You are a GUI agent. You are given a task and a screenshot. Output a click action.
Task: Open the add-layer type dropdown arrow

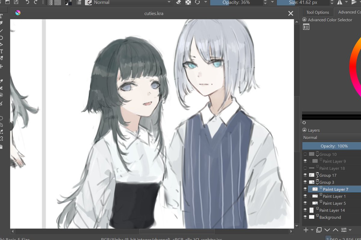[x=312, y=230]
